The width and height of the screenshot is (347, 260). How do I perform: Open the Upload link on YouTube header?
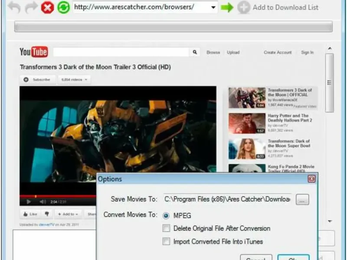click(233, 52)
